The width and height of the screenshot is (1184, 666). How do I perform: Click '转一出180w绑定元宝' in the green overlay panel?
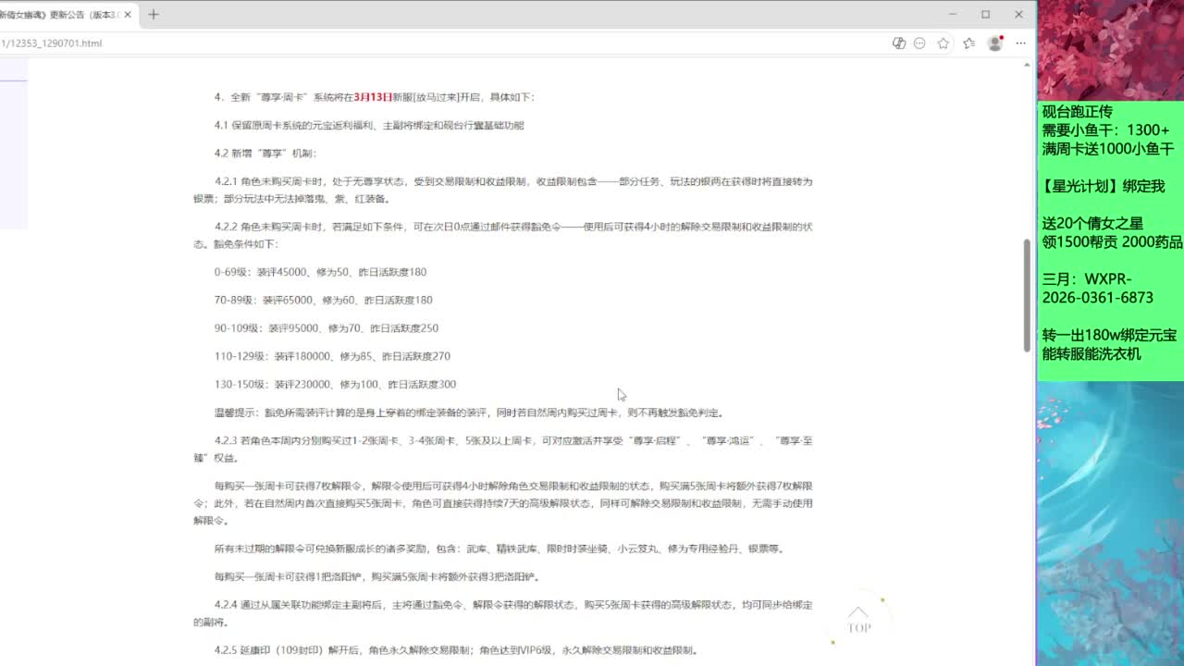1110,335
